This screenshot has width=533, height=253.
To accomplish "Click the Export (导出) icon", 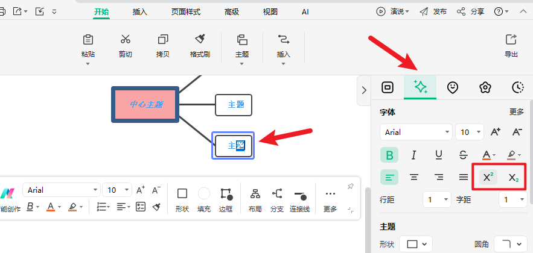I will coord(511,40).
